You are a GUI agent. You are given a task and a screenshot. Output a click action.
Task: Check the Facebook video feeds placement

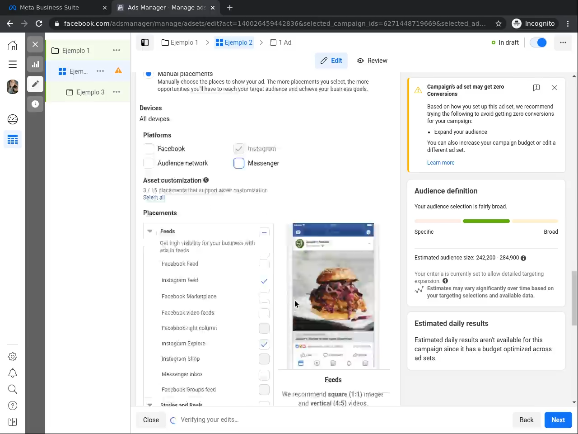264,313
